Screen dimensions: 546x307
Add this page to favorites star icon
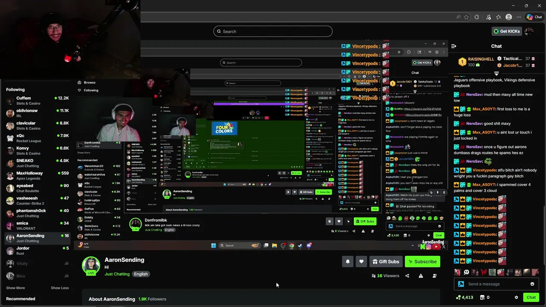(466, 17)
